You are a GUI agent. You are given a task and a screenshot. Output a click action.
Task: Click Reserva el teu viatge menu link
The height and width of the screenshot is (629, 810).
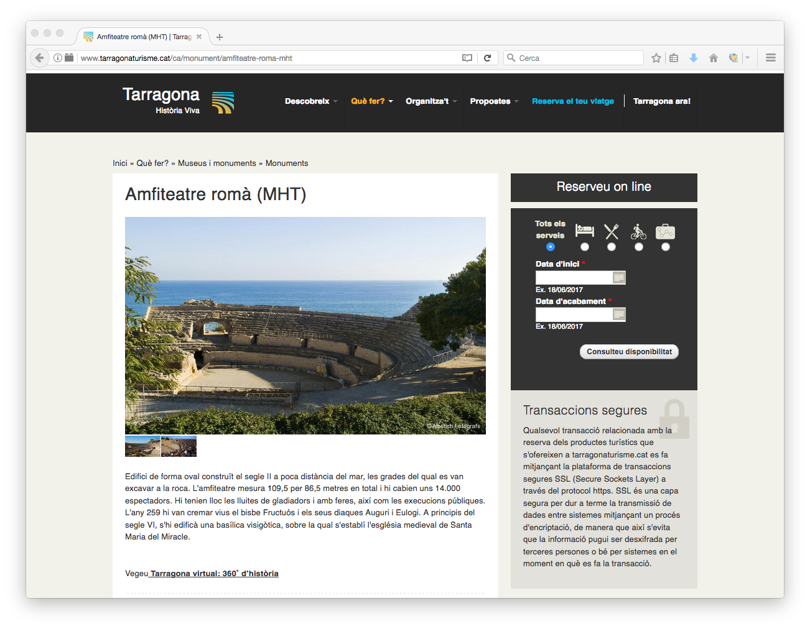coord(572,101)
